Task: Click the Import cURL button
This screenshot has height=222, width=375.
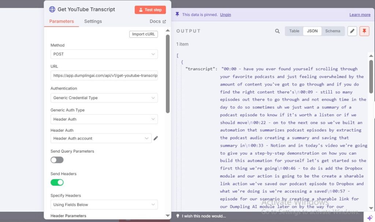Action: (x=144, y=34)
